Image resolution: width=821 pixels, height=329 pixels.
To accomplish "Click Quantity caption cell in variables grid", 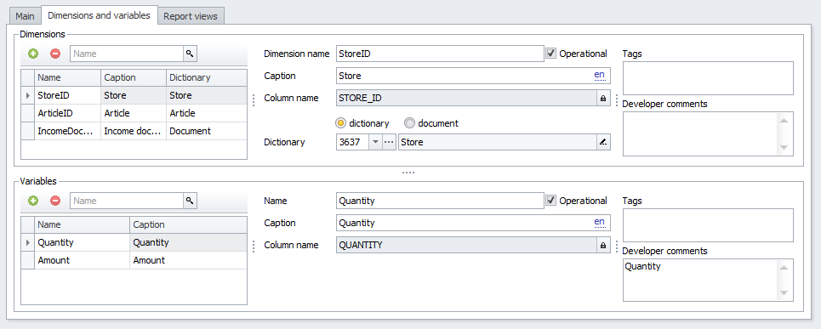I will click(x=189, y=242).
